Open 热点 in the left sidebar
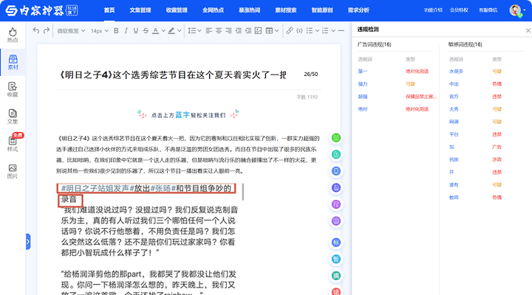 coord(13,35)
